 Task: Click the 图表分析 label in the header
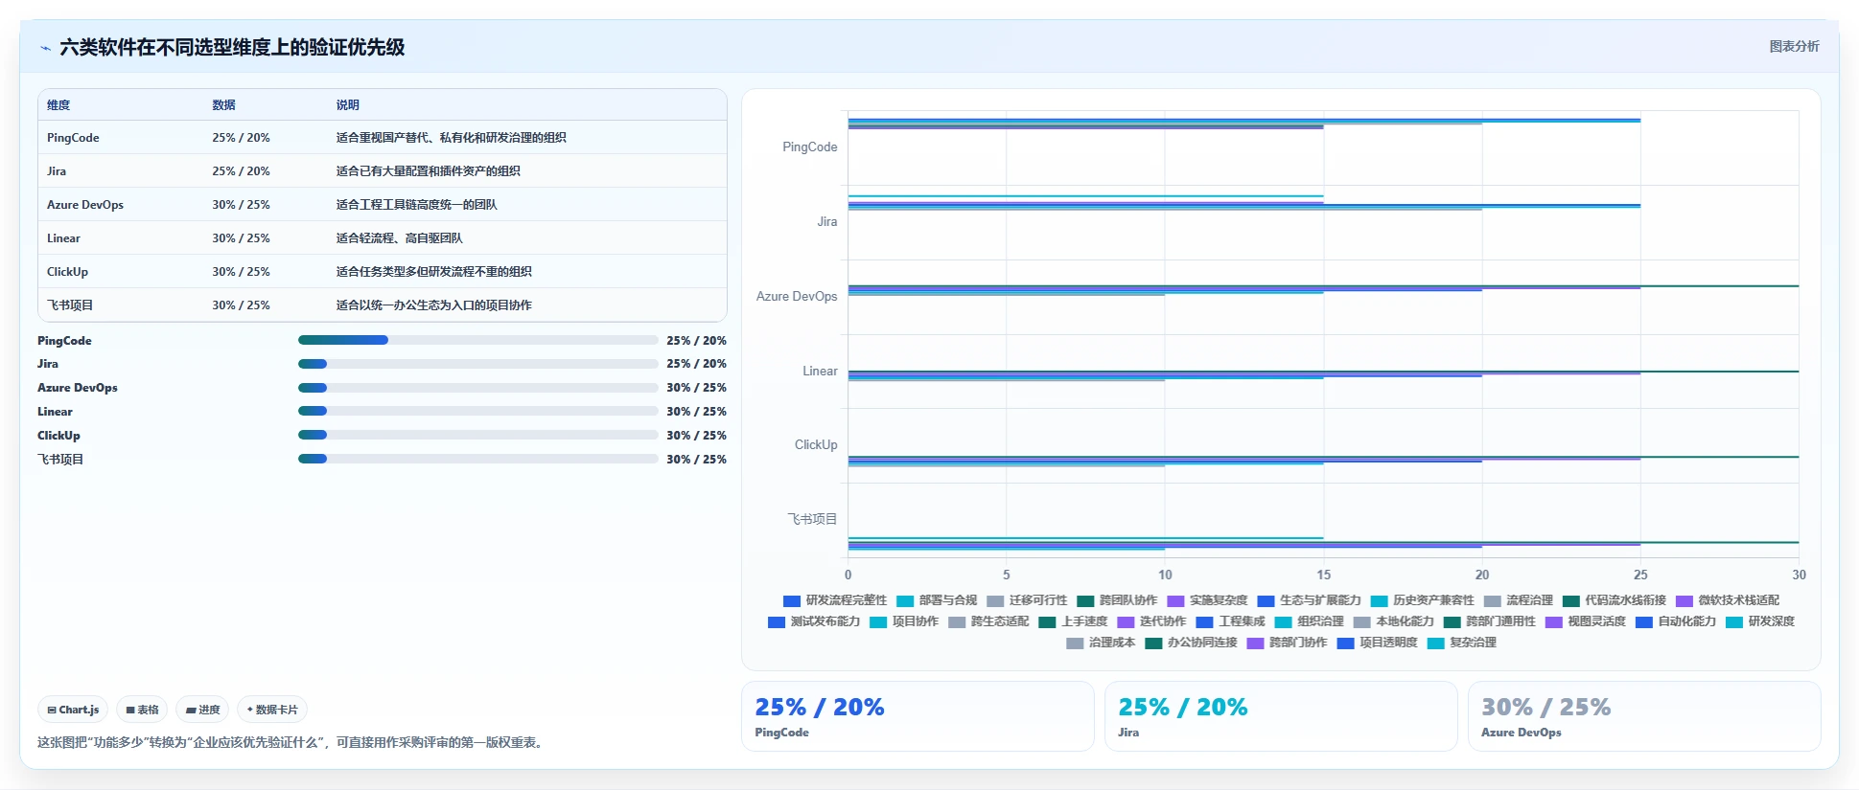tap(1794, 46)
